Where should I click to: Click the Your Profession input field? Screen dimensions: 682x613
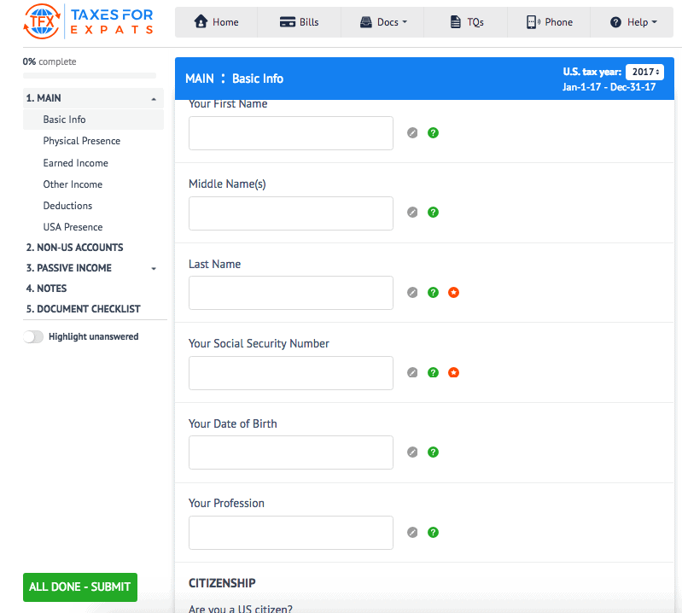click(x=291, y=533)
